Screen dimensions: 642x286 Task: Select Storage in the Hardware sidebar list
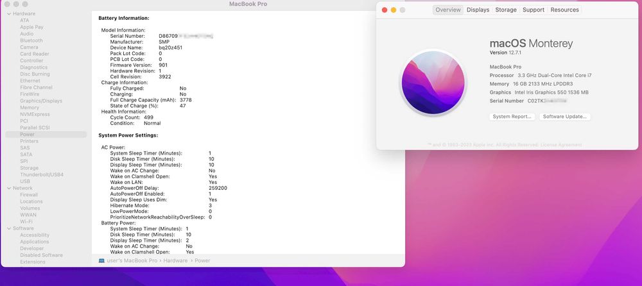pos(29,168)
